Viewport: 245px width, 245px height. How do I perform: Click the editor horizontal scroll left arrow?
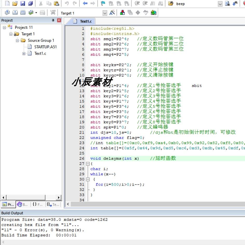68,204
